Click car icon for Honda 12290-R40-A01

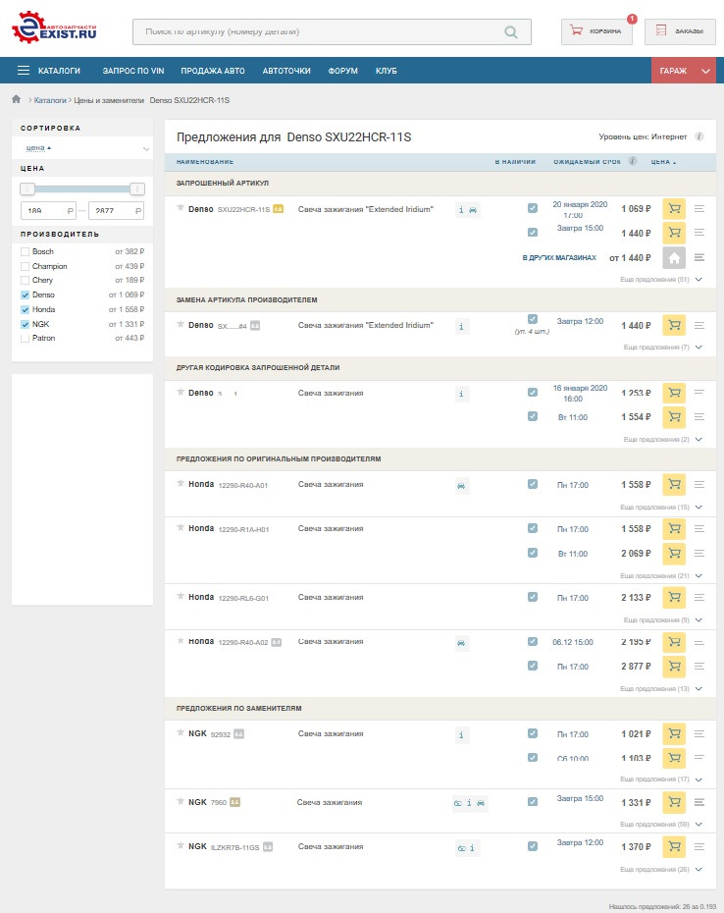click(x=461, y=486)
